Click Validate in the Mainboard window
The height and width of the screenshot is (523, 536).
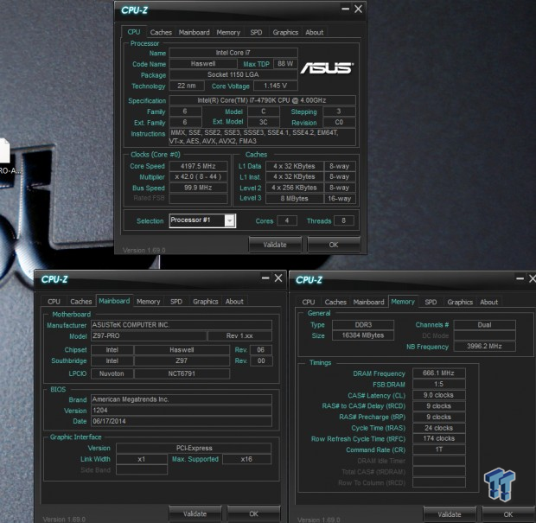tap(195, 513)
